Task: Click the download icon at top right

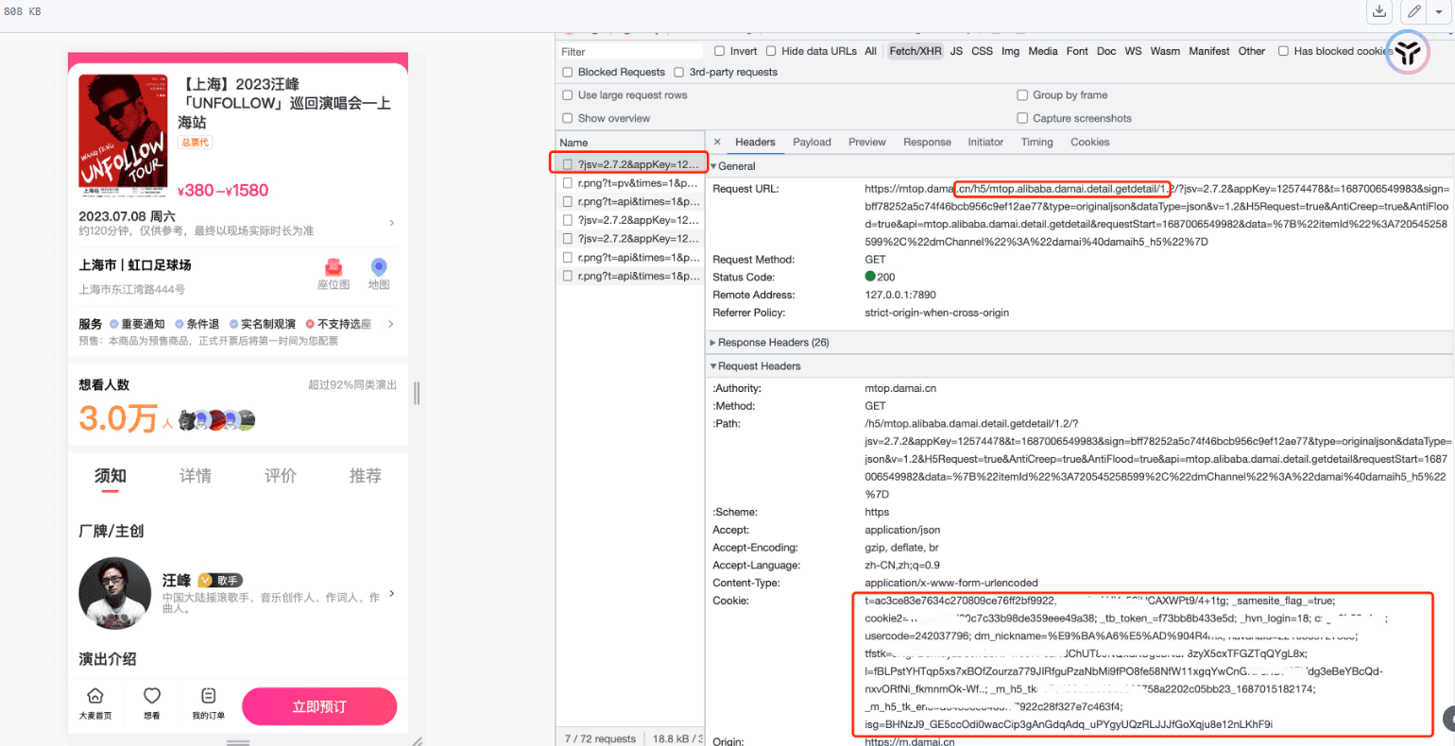Action: pyautogui.click(x=1379, y=12)
